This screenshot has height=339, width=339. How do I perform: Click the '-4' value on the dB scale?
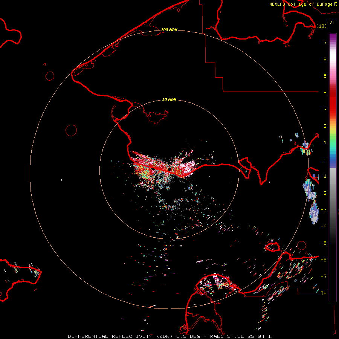click(x=324, y=226)
